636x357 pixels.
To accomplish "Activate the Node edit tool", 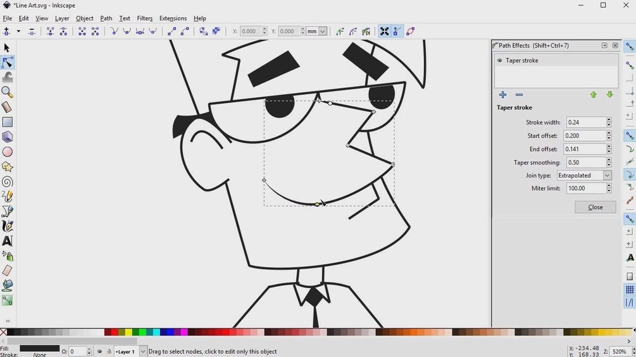I will [x=8, y=63].
